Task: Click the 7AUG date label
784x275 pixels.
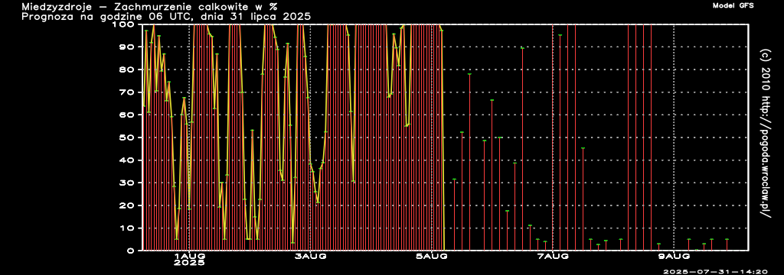Action: 553,257
